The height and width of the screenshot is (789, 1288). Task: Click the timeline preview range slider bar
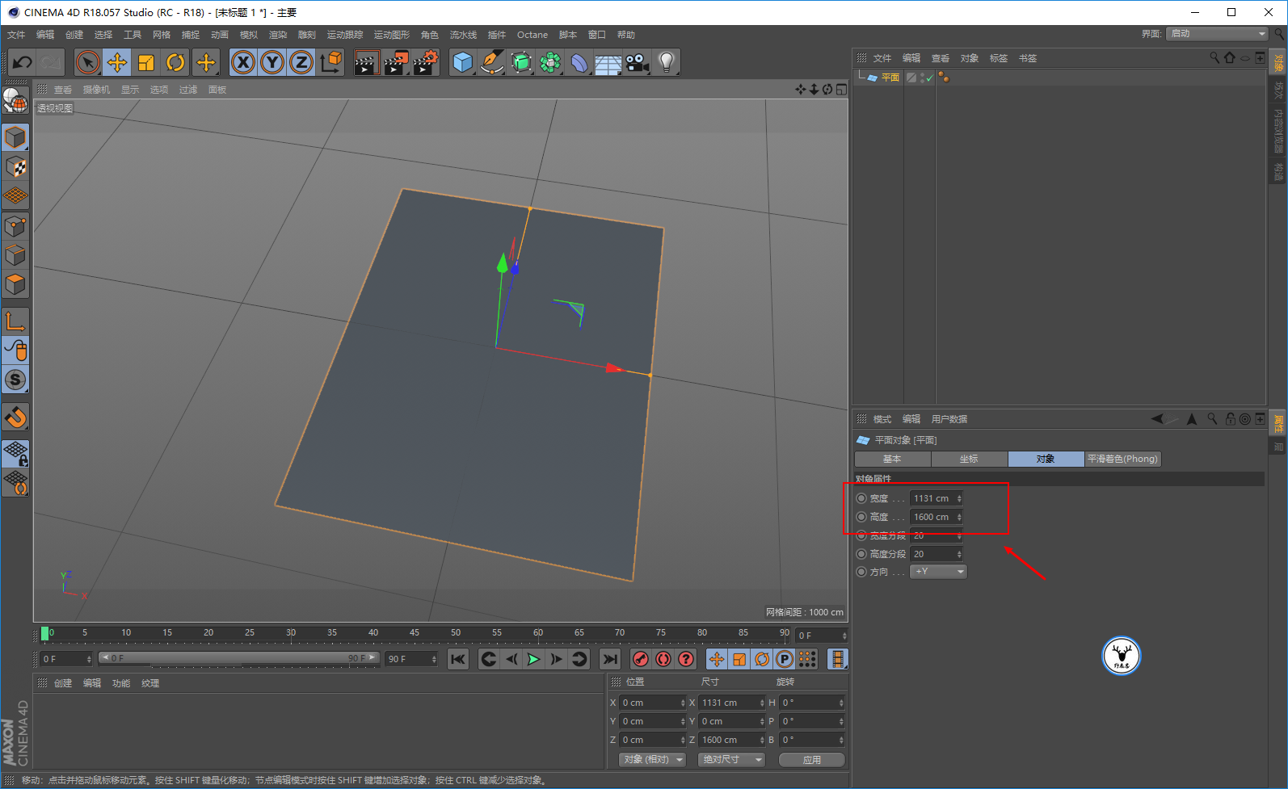239,658
